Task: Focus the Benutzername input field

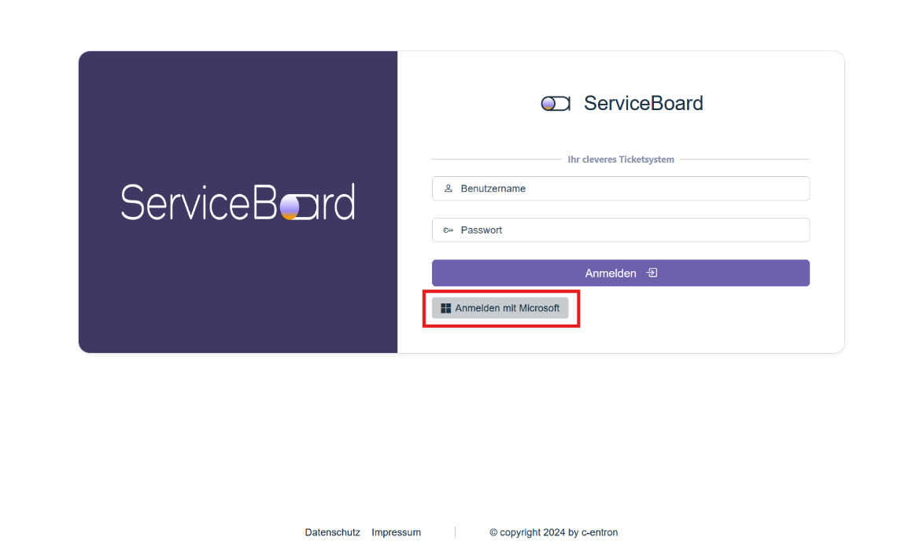Action: pos(629,189)
